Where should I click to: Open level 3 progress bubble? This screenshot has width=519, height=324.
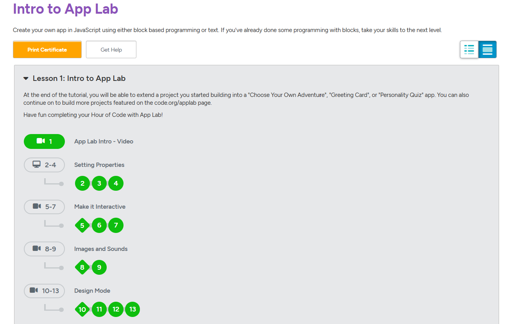[99, 183]
